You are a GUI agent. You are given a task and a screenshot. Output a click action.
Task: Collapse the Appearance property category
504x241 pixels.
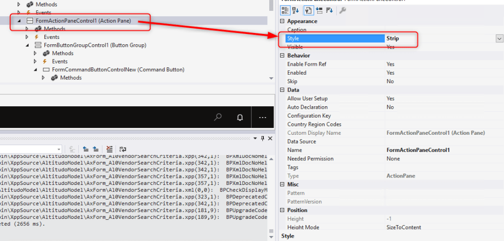coord(282,21)
